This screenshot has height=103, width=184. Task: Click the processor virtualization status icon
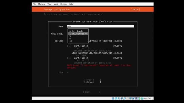pyautogui.click(x=136, y=98)
